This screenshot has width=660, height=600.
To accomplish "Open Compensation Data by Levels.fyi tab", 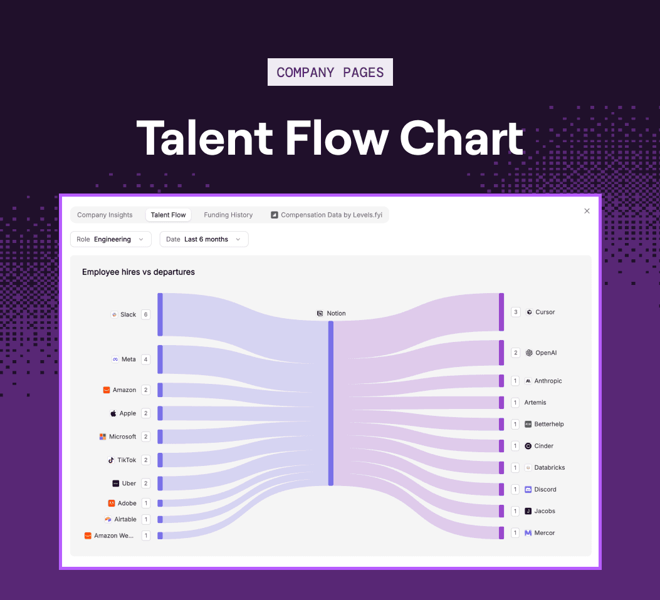I will [327, 215].
